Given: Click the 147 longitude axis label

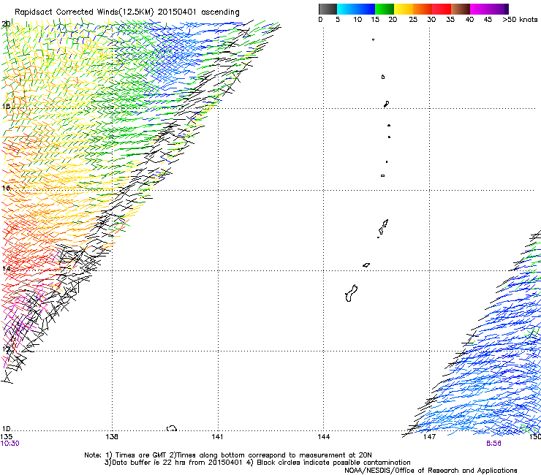Looking at the screenshot, I should click(429, 437).
